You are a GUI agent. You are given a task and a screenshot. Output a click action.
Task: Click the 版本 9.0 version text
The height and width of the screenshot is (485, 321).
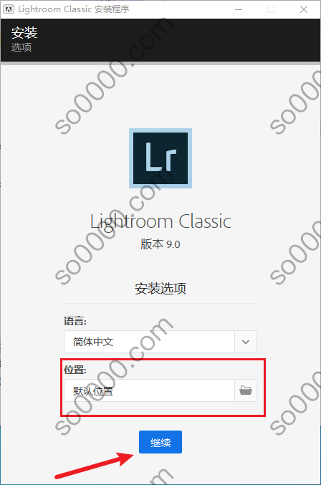160,244
